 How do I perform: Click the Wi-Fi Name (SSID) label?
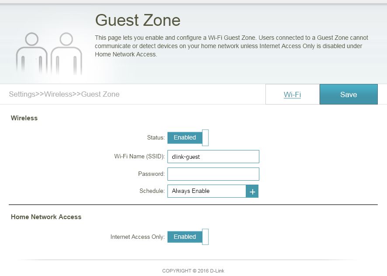pos(139,157)
